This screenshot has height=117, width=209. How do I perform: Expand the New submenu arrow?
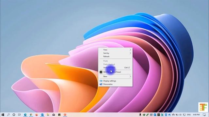[x=130, y=76]
